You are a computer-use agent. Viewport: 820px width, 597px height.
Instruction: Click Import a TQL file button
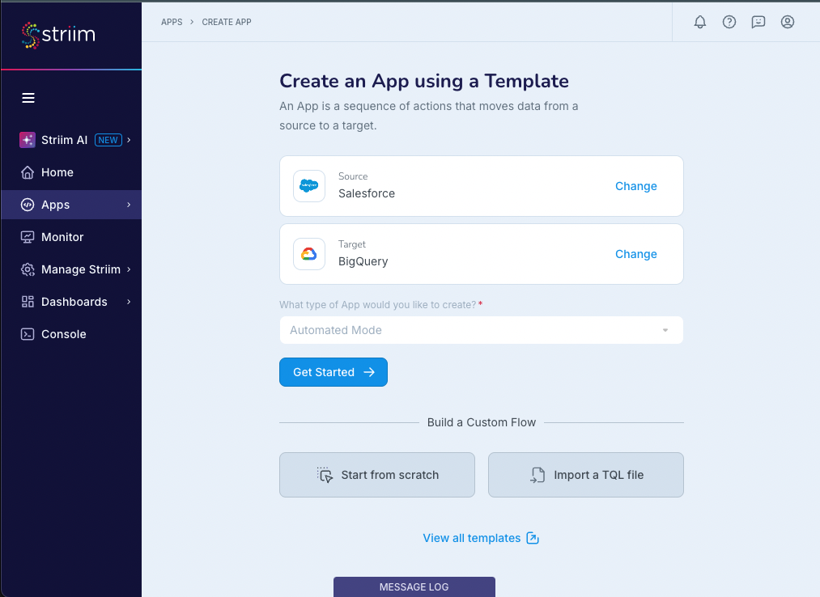point(586,475)
